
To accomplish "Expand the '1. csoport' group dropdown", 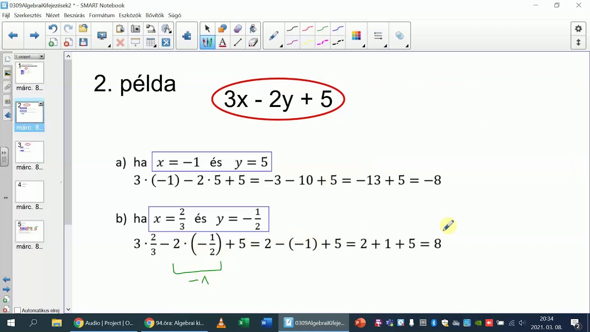I will [x=41, y=56].
